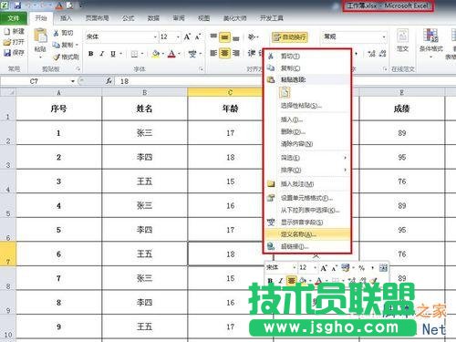Click the large Paste (粘贴) clipboard icon
The width and height of the screenshot is (456, 342).
(40, 36)
